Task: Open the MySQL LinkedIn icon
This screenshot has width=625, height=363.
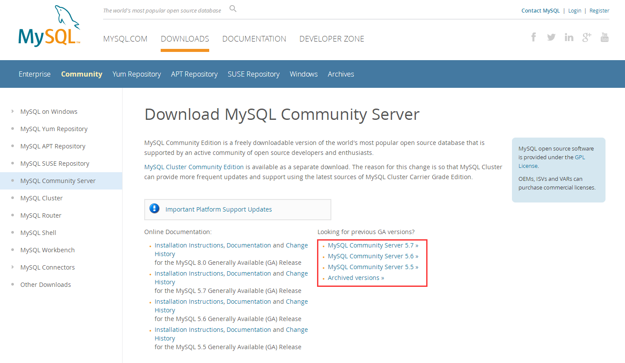Action: (569, 37)
